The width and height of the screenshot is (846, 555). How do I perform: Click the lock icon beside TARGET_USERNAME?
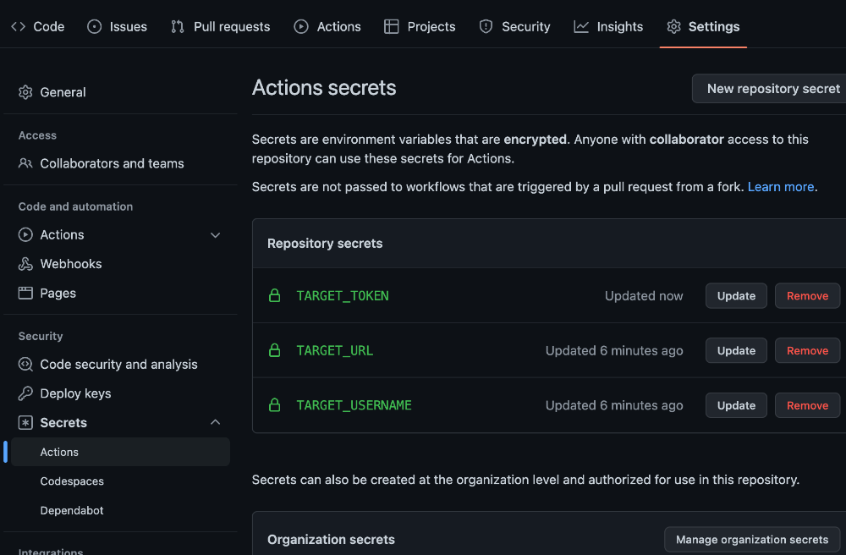click(x=275, y=405)
